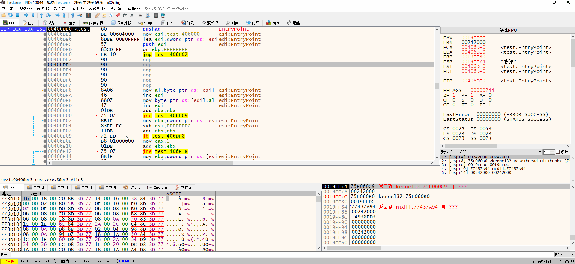Click the 00406DE0 address link in status bar
Image resolution: width=575 pixels, height=264 pixels.
pos(125,261)
